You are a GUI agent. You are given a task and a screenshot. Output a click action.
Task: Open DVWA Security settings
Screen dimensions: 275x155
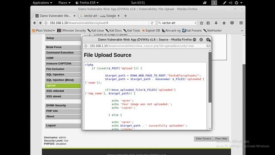[x=63, y=105]
